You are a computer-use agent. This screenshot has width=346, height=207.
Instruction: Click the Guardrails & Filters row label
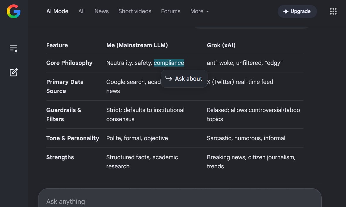pos(64,114)
